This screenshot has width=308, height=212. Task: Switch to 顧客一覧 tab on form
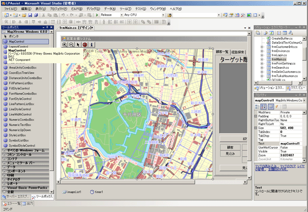click(222, 52)
